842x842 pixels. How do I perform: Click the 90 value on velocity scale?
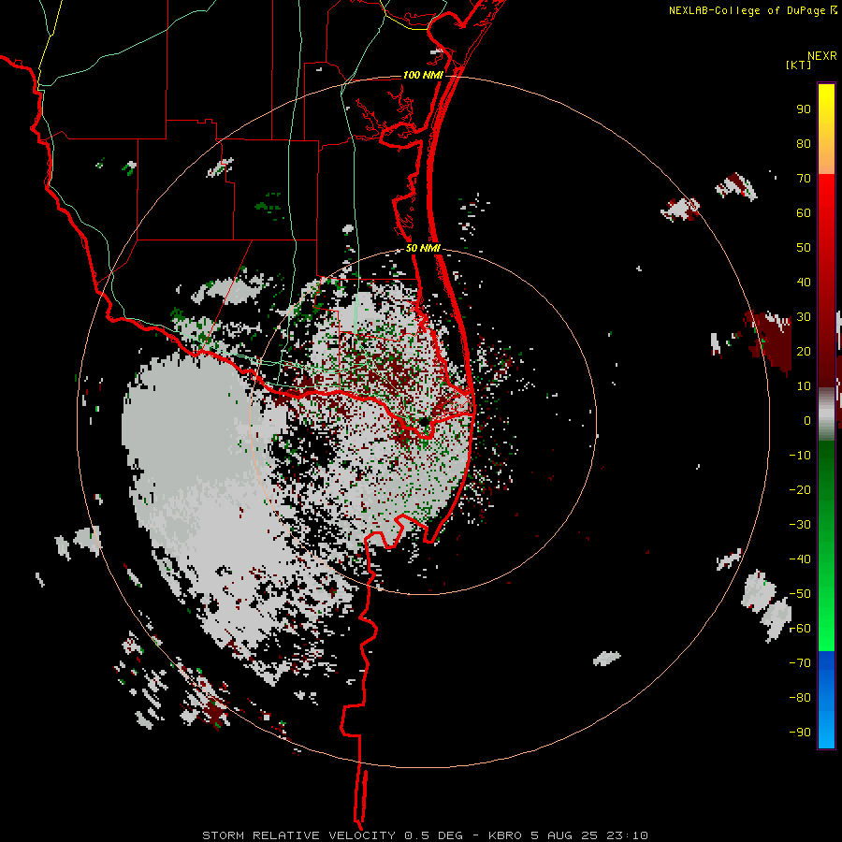[x=804, y=109]
